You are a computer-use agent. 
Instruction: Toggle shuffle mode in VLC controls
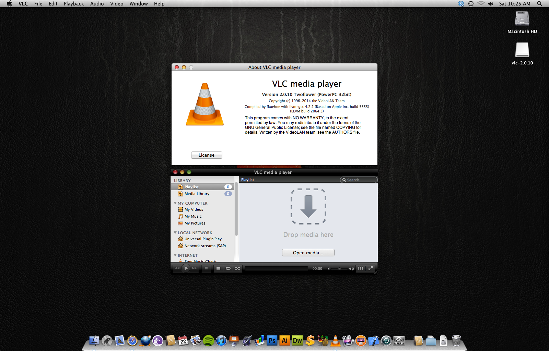coord(237,268)
